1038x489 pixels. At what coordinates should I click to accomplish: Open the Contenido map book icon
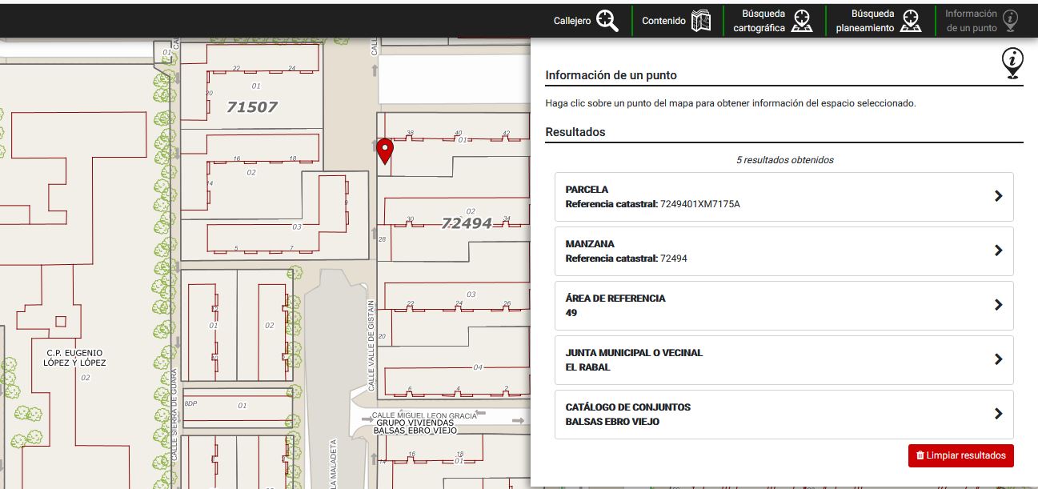[x=701, y=21]
